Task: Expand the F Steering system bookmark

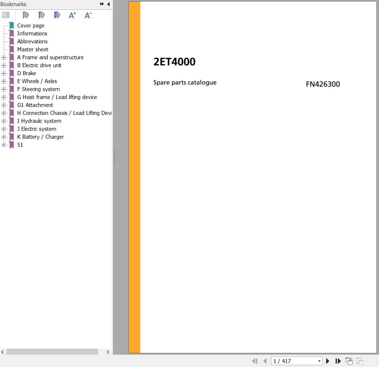Action: [4, 89]
